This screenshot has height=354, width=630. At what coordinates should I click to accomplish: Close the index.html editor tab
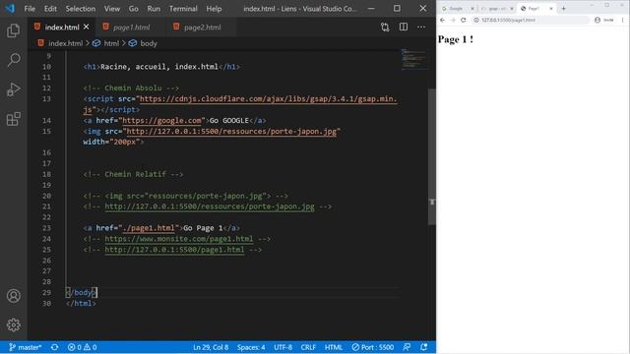pos(86,27)
